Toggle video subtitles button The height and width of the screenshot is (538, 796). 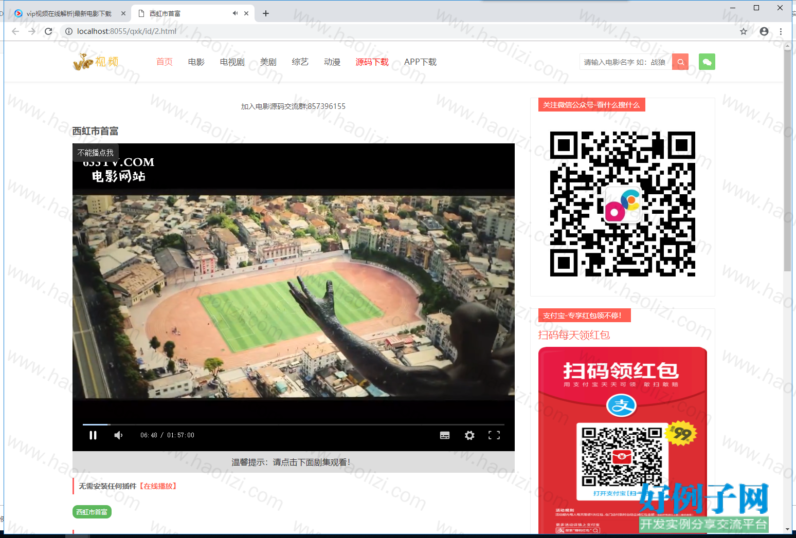pyautogui.click(x=445, y=435)
